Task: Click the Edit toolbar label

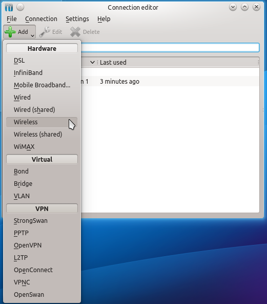Action: pyautogui.click(x=57, y=32)
